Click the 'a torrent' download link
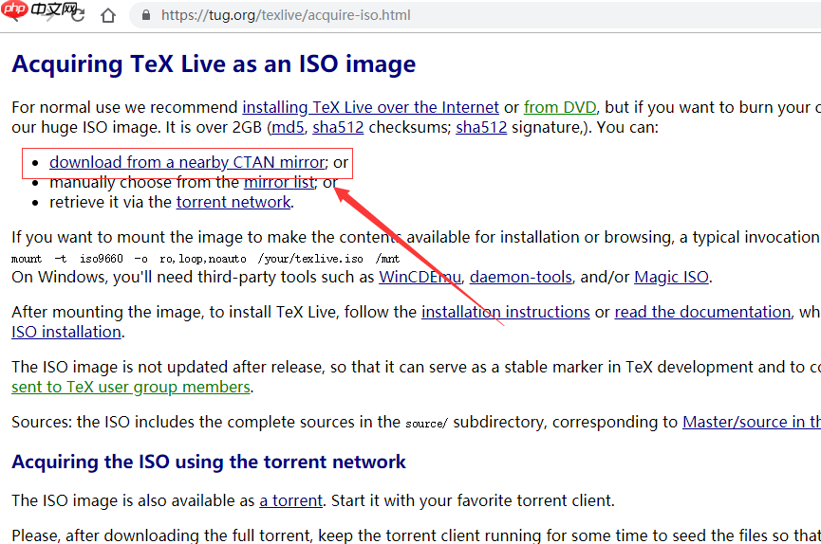Viewport: 821px width, 544px height. [x=291, y=499]
